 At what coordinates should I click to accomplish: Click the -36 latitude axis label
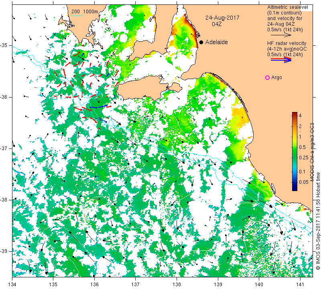tap(4, 97)
